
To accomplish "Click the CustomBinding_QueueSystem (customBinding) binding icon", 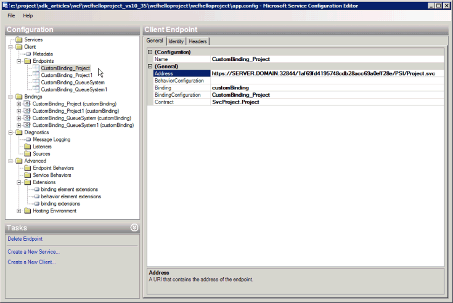I will click(27, 118).
